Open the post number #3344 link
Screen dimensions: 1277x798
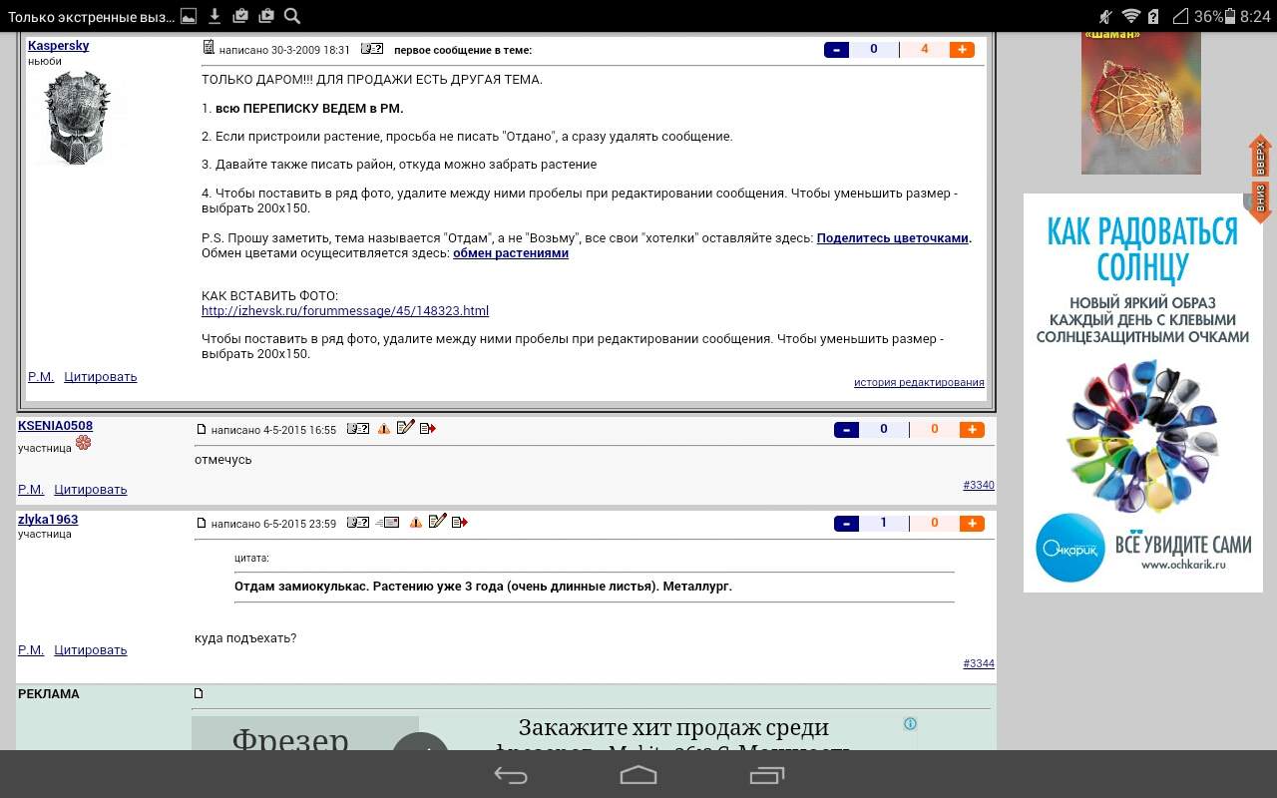(x=979, y=664)
